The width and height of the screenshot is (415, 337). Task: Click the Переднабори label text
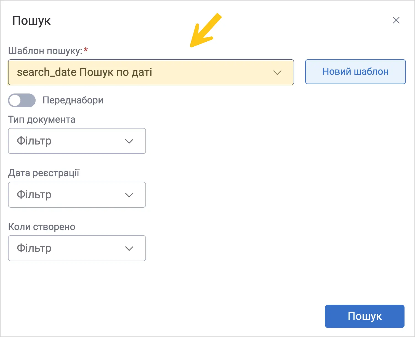pyautogui.click(x=73, y=100)
